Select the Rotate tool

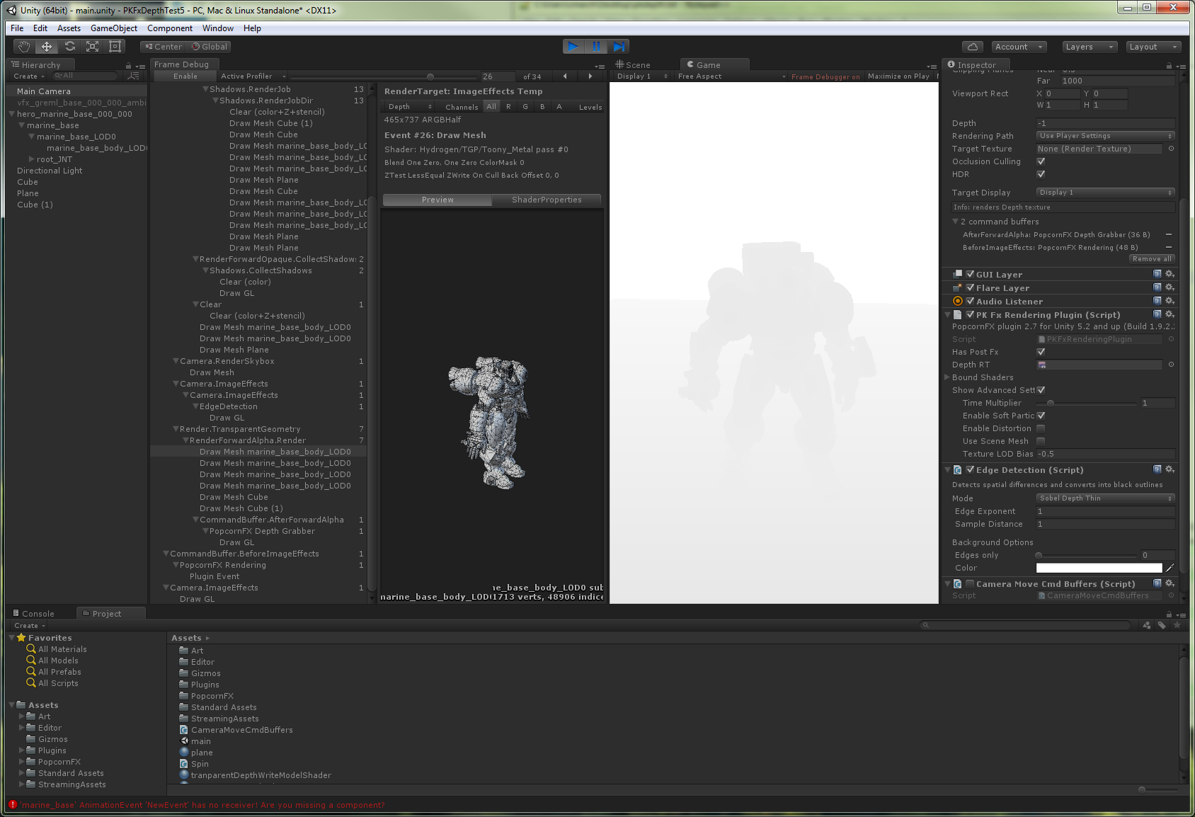tap(69, 46)
